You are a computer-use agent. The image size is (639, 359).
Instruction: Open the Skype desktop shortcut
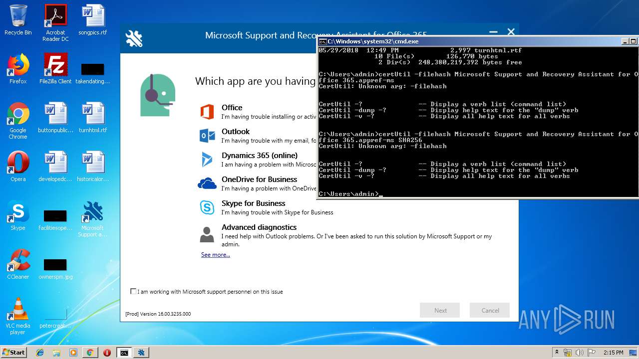[x=18, y=215]
